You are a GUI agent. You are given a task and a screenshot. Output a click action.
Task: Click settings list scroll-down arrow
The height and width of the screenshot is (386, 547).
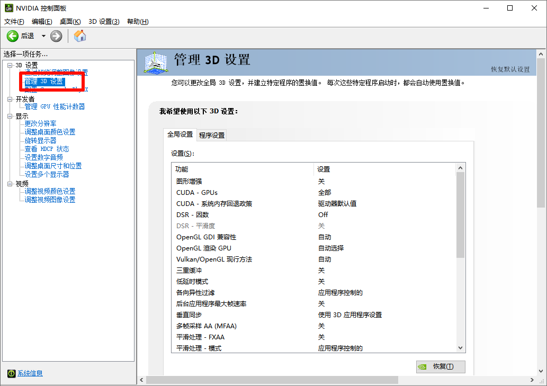[461, 348]
